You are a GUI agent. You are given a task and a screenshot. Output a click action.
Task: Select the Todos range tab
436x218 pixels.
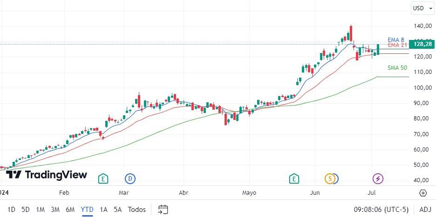tap(137, 210)
